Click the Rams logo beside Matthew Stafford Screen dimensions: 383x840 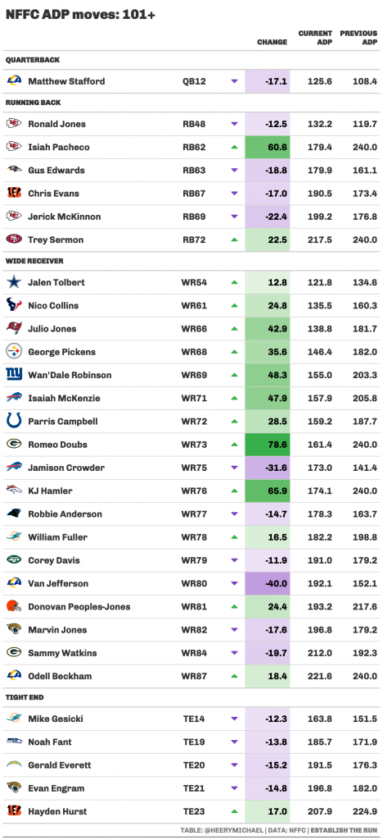14,81
